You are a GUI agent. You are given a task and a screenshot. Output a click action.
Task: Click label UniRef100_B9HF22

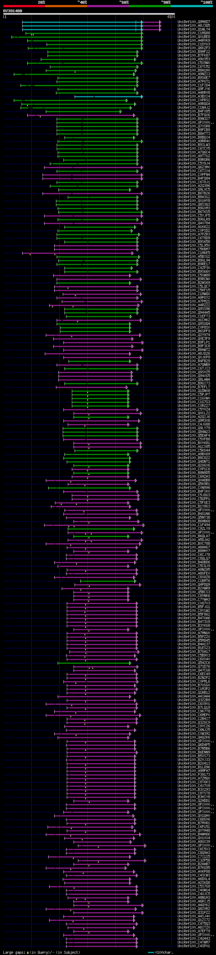(194, 51)
